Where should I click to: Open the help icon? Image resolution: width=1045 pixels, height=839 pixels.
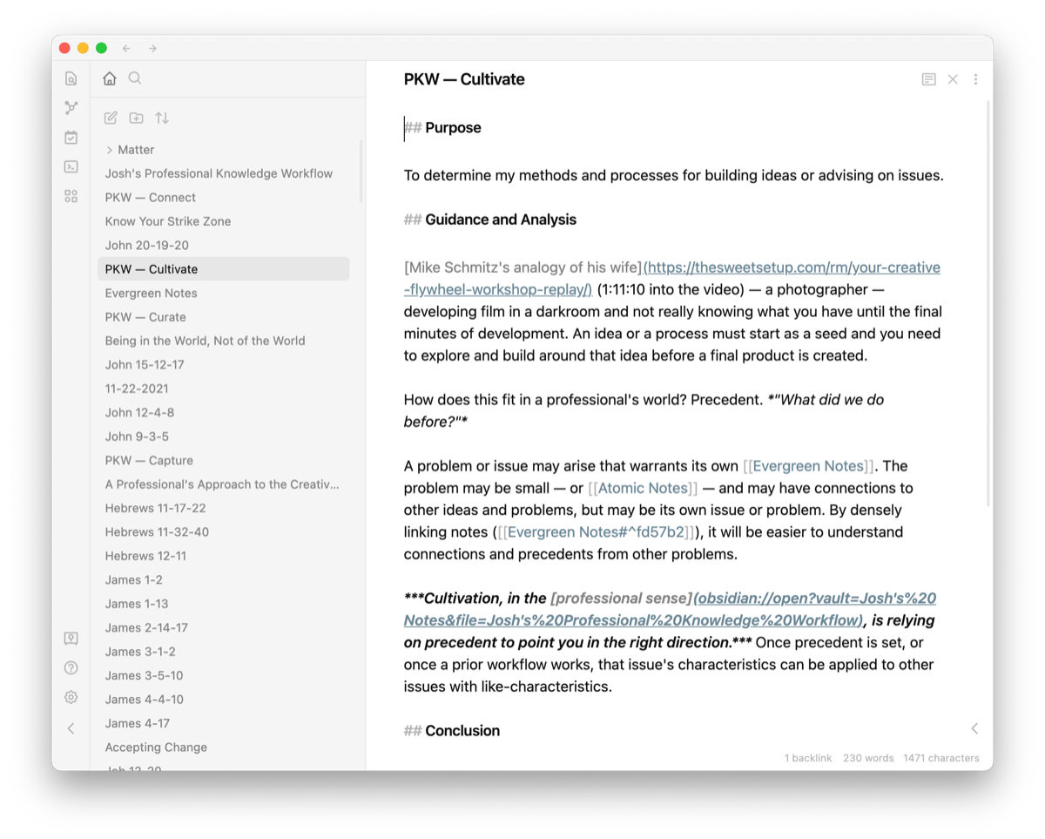point(71,668)
